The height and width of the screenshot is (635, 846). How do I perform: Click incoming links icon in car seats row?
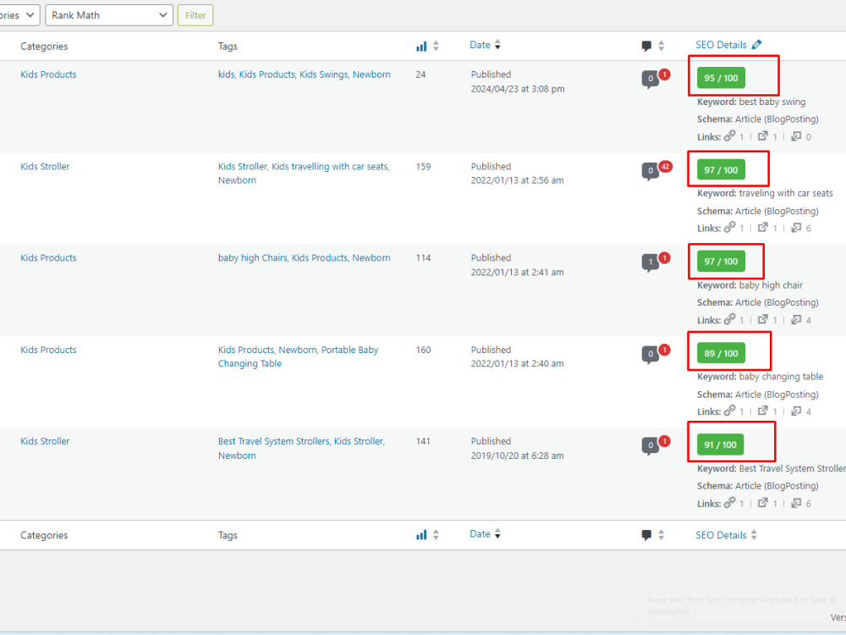796,227
